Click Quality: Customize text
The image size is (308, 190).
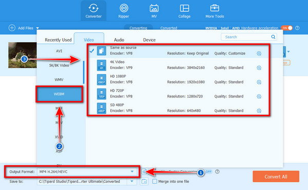pos(229,54)
